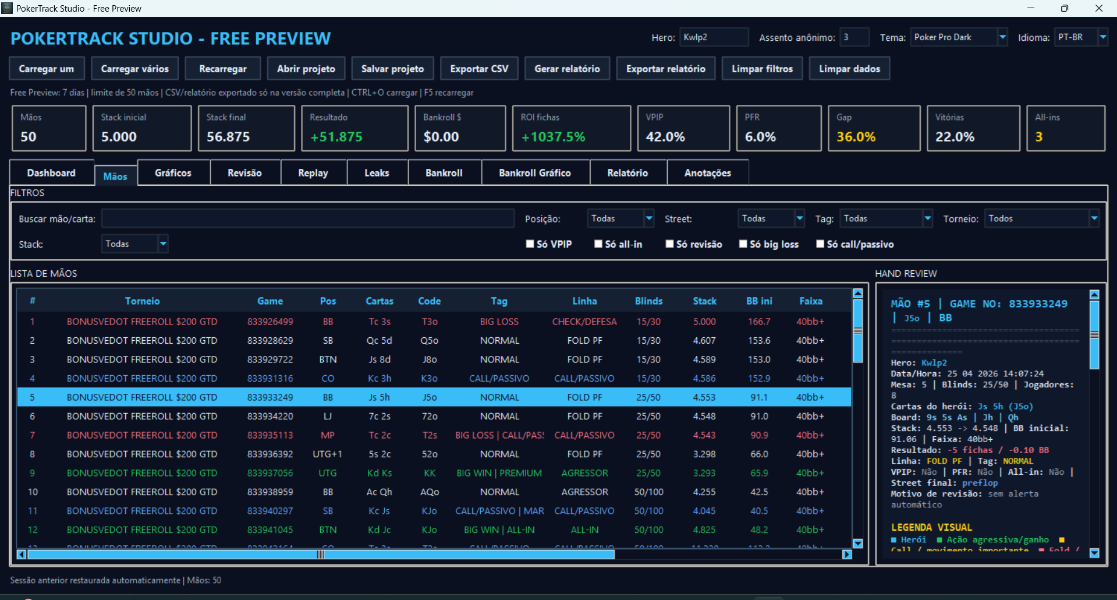
Task: Click Gerar relatório button
Action: click(x=567, y=69)
